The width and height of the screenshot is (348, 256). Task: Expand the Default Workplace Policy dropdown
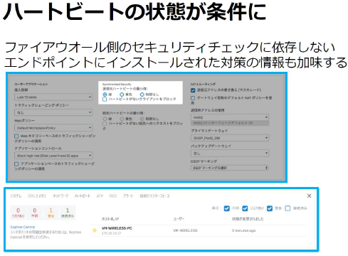click(x=53, y=128)
